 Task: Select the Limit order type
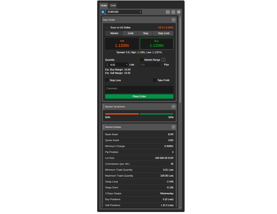pyautogui.click(x=131, y=33)
